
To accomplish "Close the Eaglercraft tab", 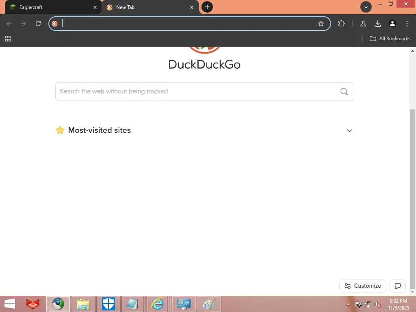I will 95,7.
